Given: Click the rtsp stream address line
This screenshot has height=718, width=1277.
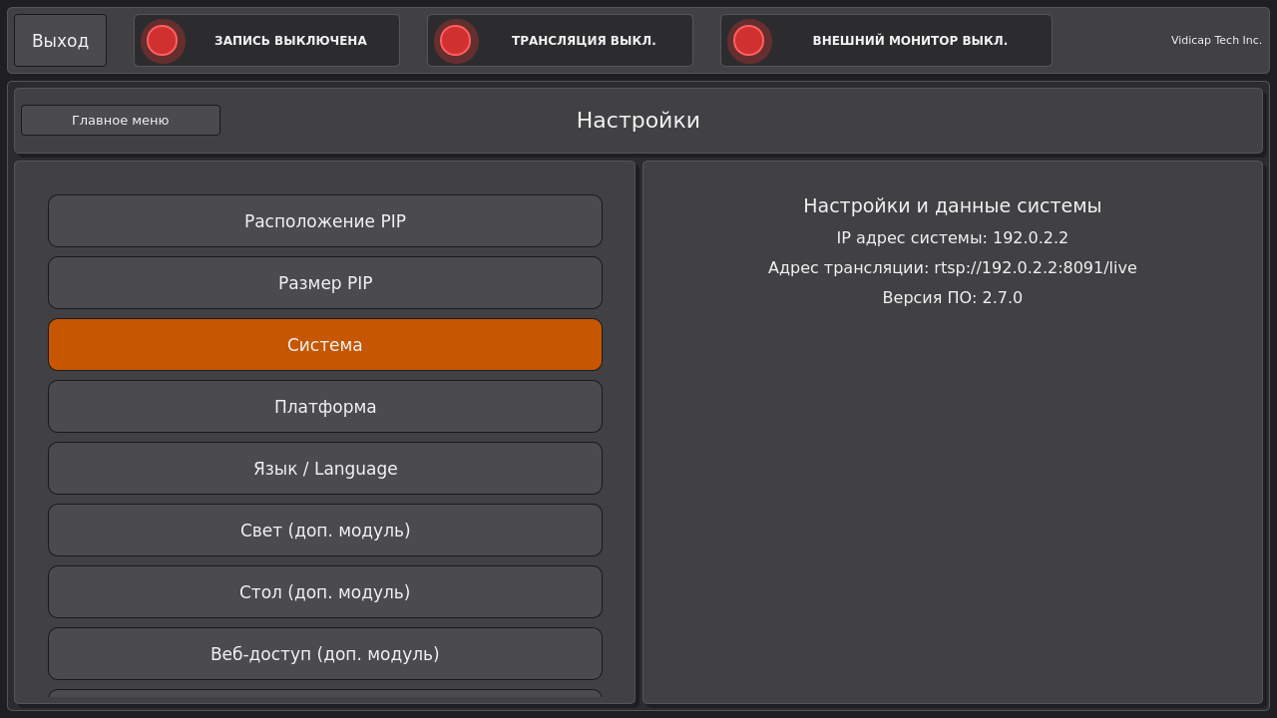Looking at the screenshot, I should tap(953, 268).
